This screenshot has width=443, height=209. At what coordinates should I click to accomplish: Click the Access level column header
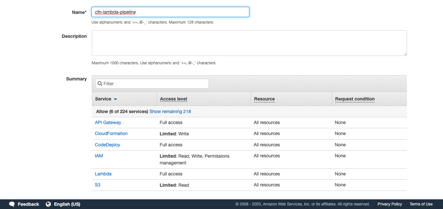pyautogui.click(x=174, y=99)
